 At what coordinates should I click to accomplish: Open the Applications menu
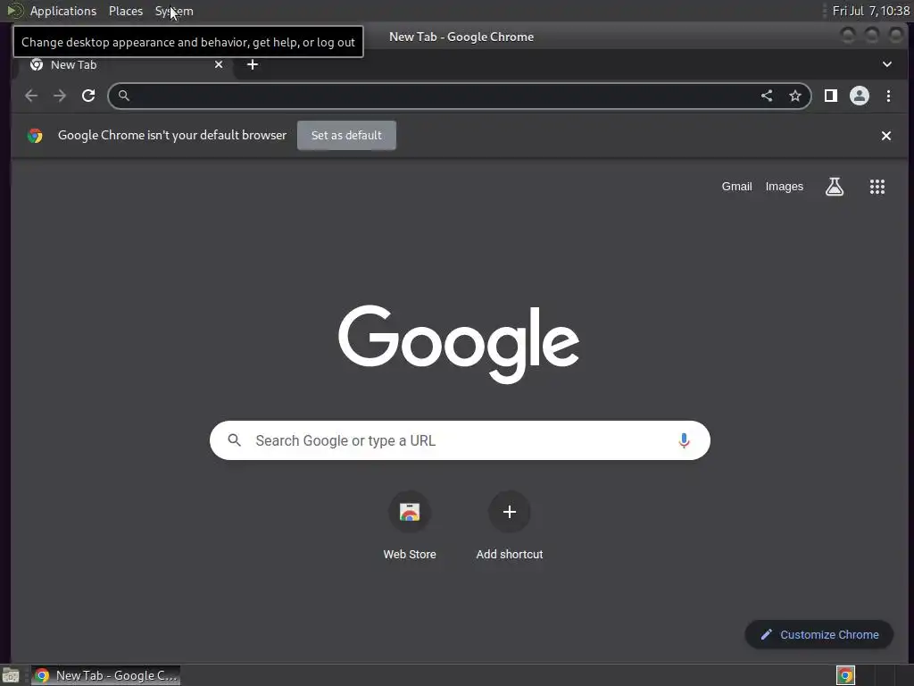coord(63,11)
